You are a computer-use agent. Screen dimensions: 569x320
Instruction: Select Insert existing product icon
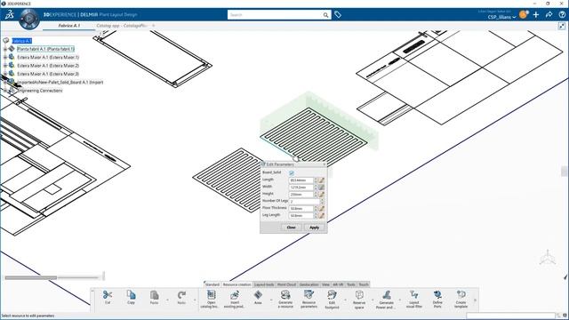235,294
